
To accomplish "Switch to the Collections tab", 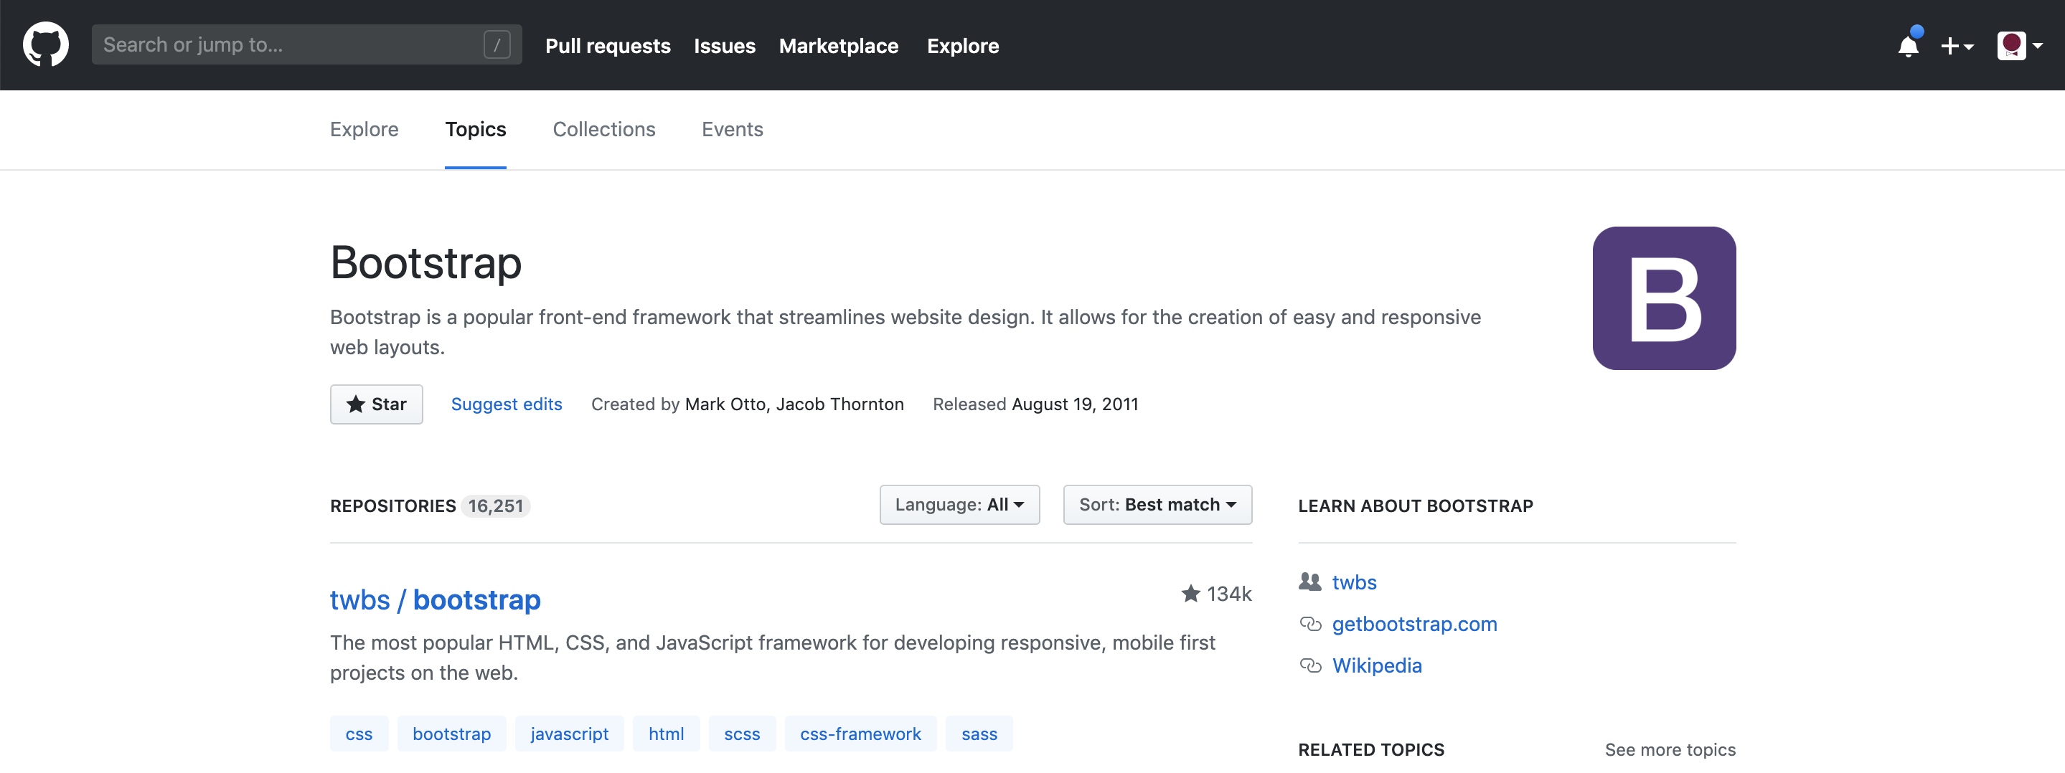I will click(x=603, y=129).
